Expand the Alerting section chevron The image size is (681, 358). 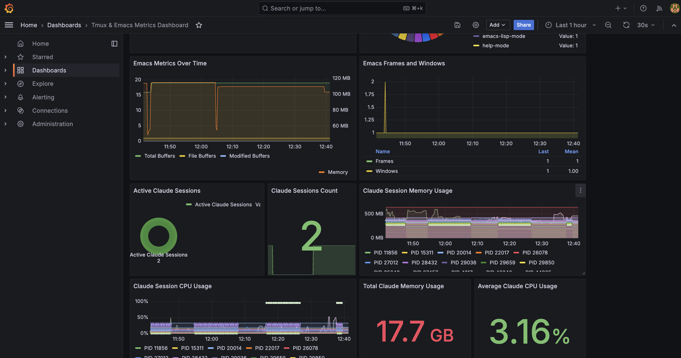click(5, 97)
